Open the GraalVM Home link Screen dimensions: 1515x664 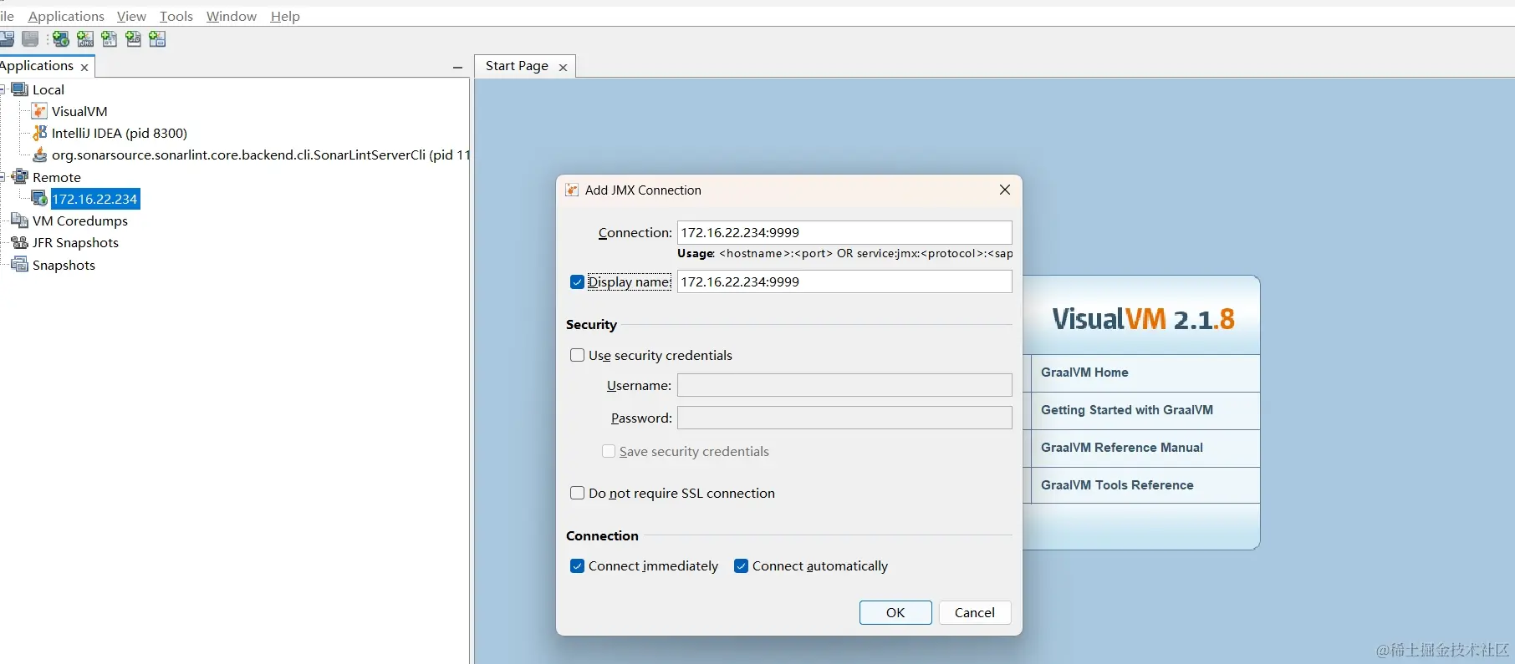(1084, 373)
